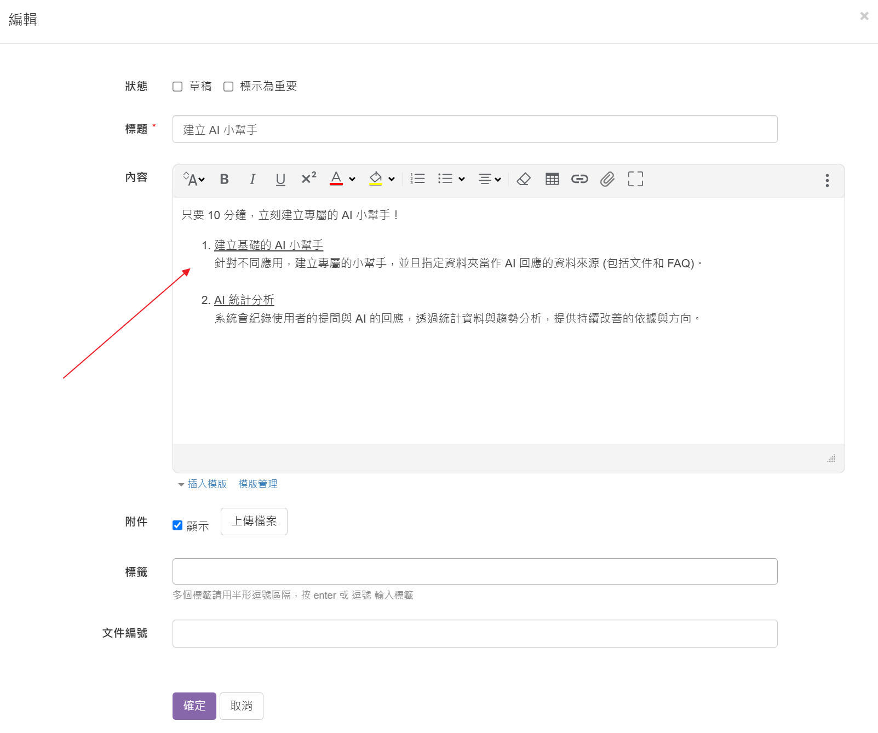Click the 確定 confirm button

pos(194,706)
